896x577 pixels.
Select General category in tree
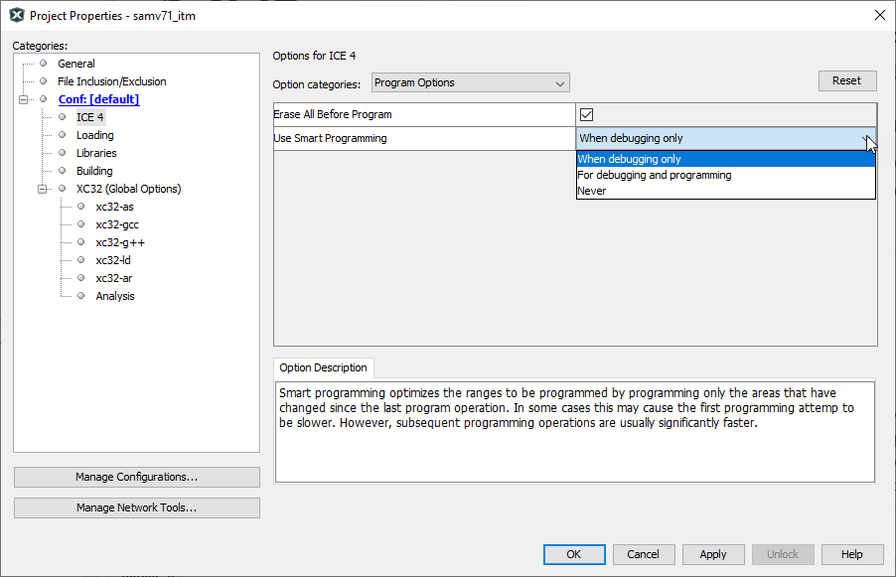point(76,64)
